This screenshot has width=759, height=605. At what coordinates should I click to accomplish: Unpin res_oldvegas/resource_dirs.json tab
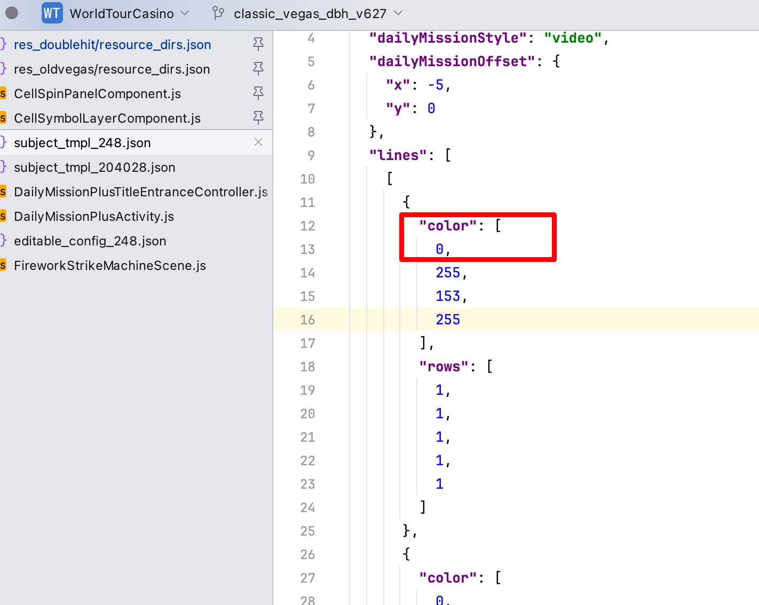[x=258, y=69]
